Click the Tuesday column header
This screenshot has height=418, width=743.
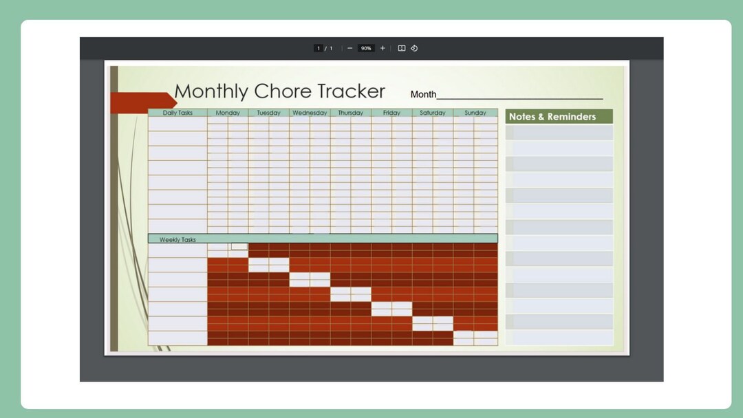(x=268, y=113)
